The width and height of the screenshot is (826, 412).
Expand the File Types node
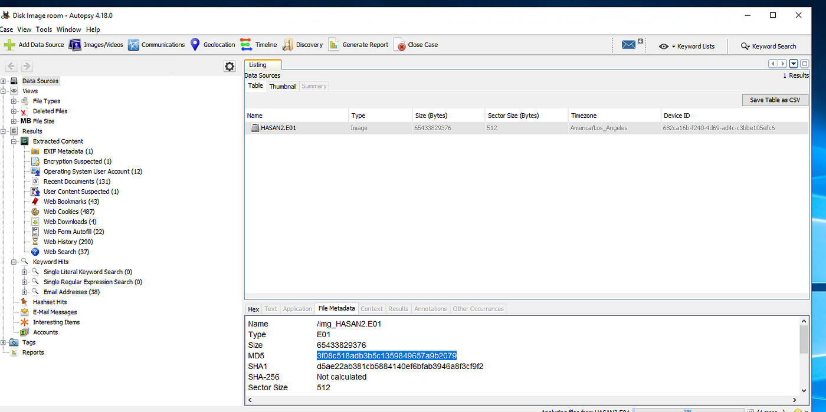pyautogui.click(x=14, y=101)
